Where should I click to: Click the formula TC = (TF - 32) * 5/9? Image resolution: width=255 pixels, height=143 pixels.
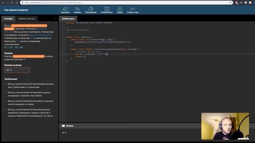[x=14, y=48]
